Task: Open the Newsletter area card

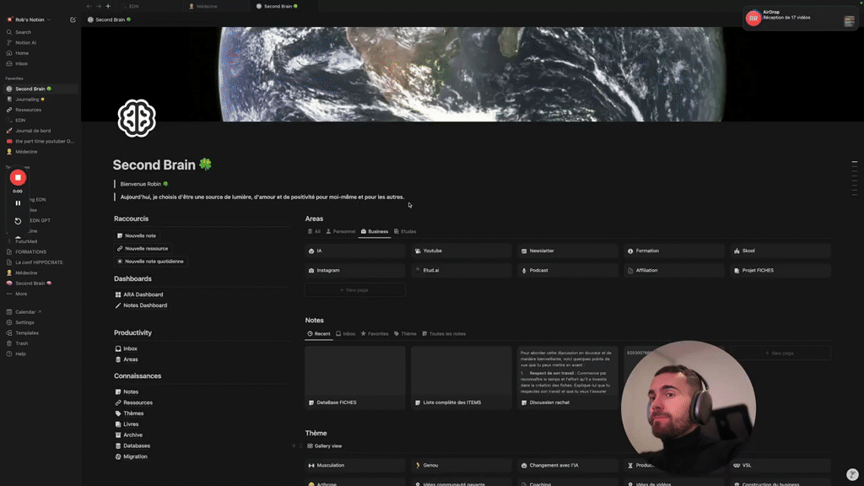Action: point(568,251)
